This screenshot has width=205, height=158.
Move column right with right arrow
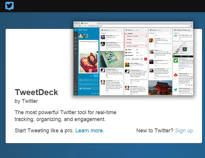tap(129, 59)
